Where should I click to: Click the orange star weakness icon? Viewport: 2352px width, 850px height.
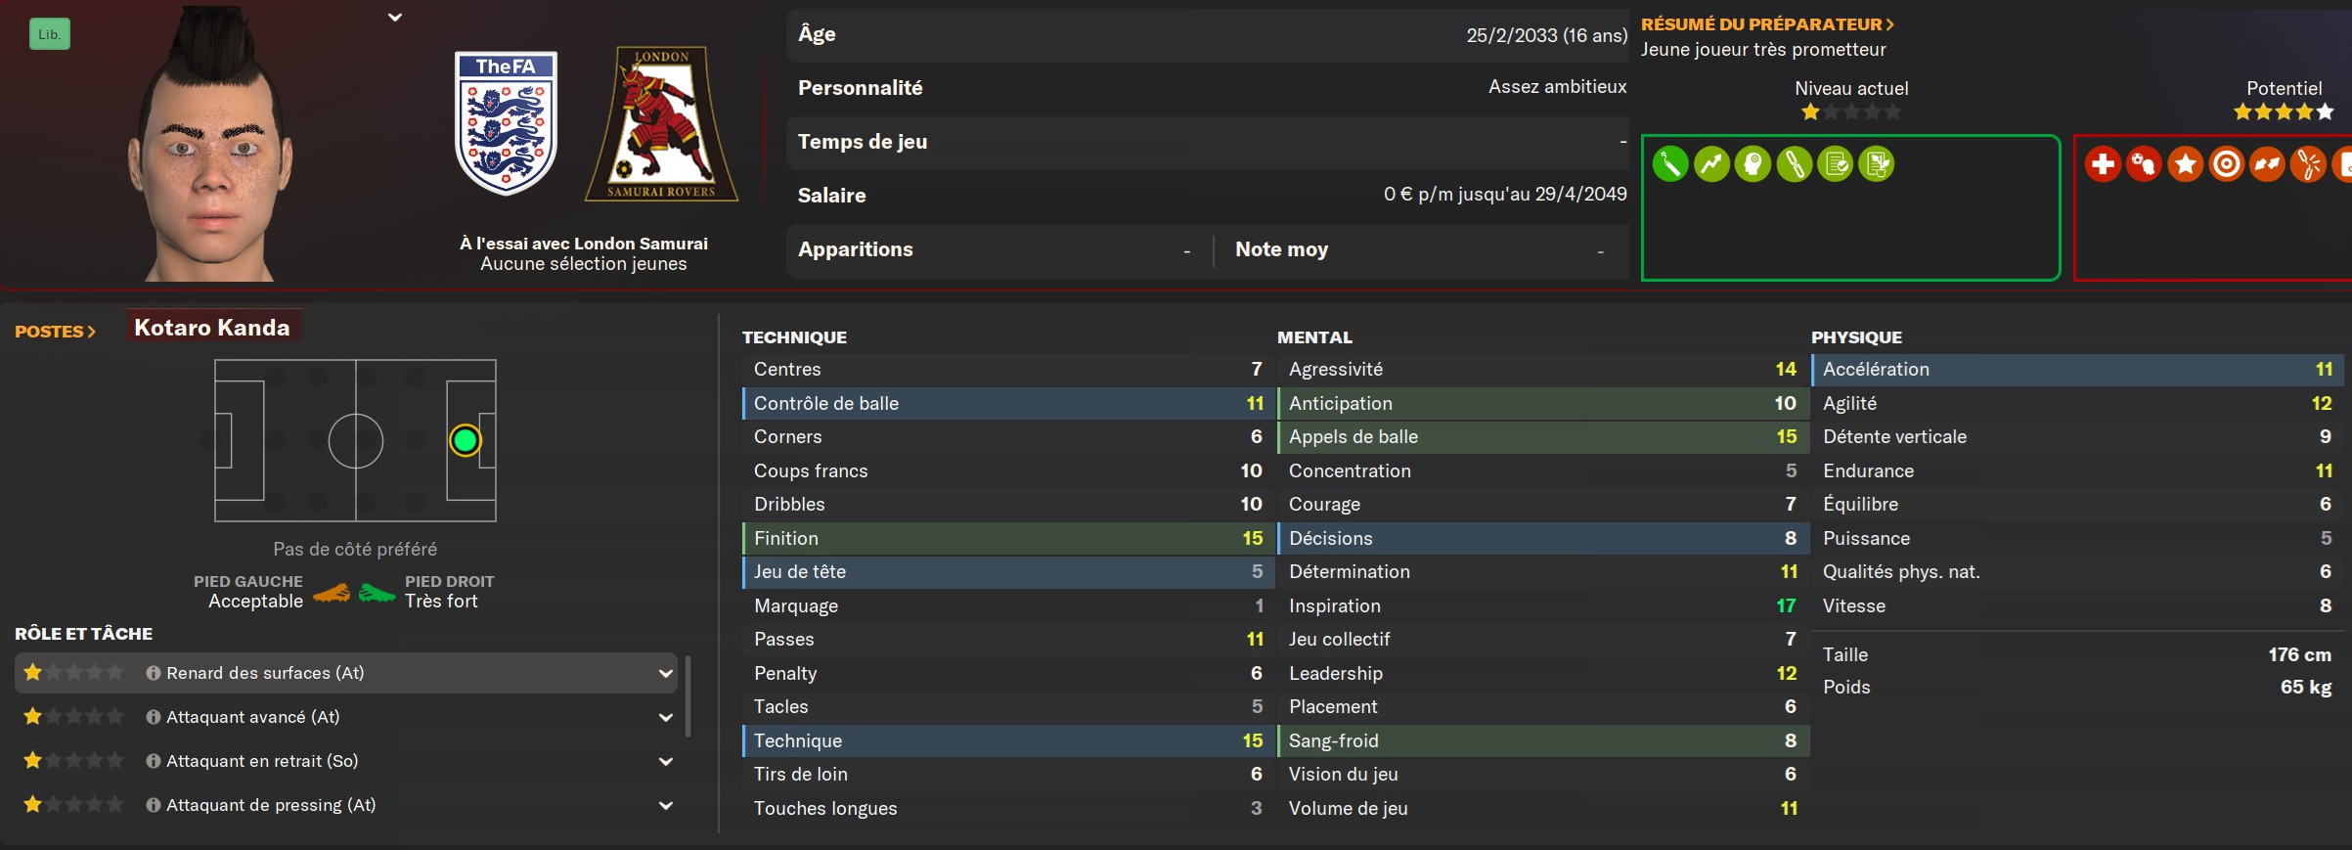tap(2185, 164)
